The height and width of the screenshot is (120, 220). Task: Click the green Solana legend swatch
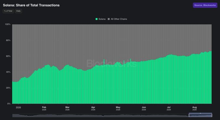(x=96, y=19)
